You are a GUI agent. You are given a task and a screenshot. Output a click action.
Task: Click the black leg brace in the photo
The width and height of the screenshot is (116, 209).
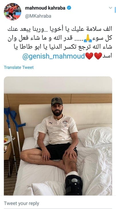(x=74, y=185)
